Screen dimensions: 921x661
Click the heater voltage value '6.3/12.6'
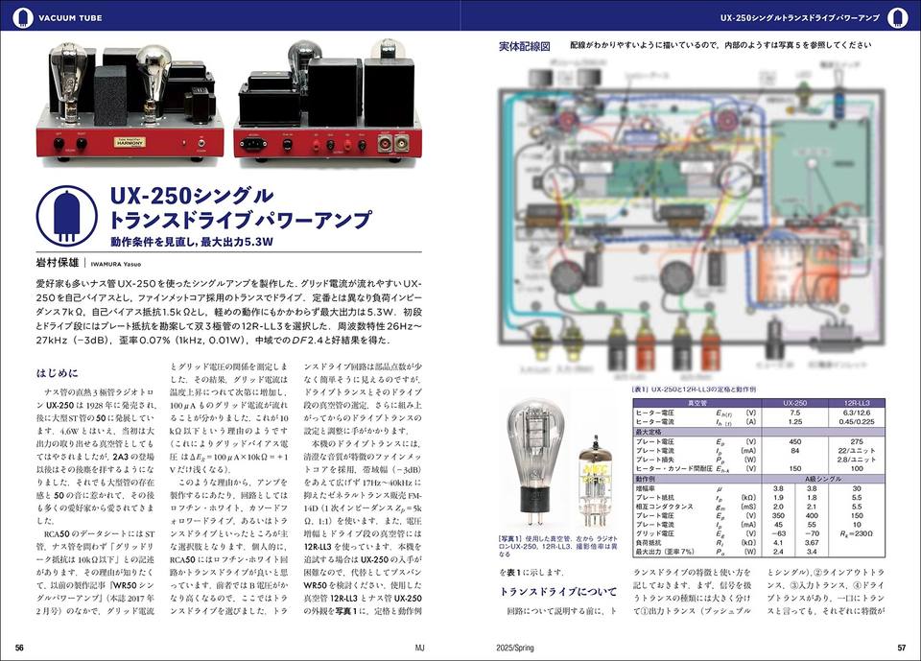[x=857, y=413]
